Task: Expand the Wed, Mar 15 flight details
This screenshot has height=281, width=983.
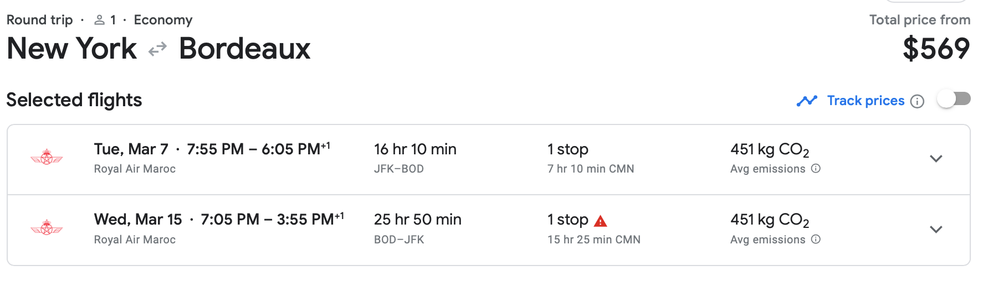Action: [x=936, y=230]
